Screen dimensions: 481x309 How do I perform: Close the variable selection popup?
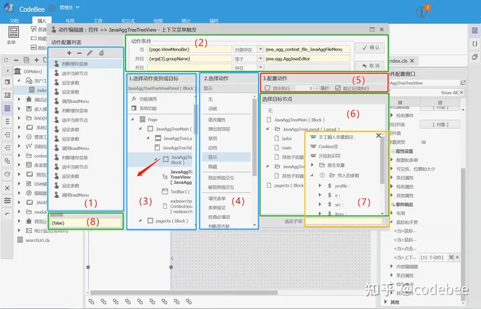tap(379, 136)
